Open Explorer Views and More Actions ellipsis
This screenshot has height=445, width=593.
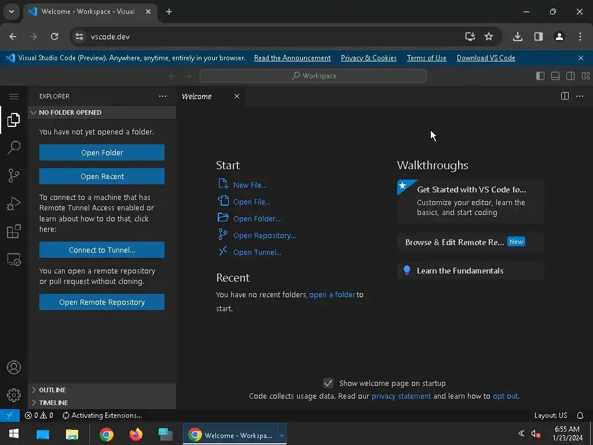pos(163,96)
